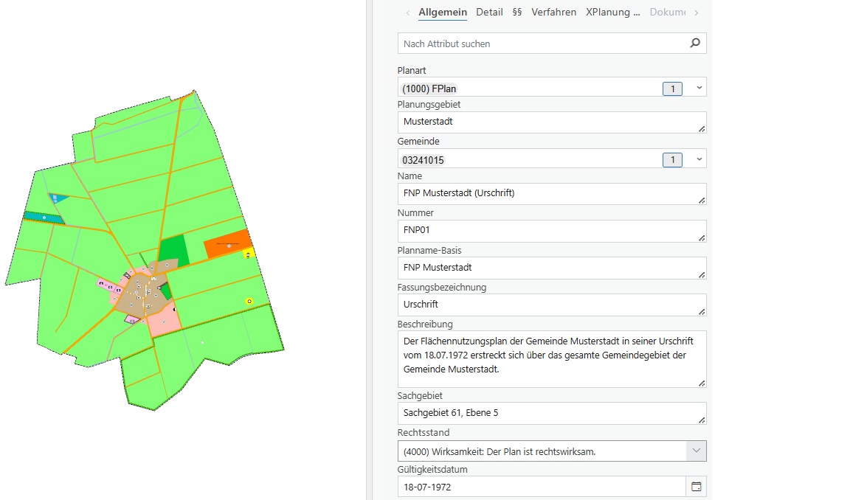Click the resize handle of the Beschreibung field

(x=701, y=383)
